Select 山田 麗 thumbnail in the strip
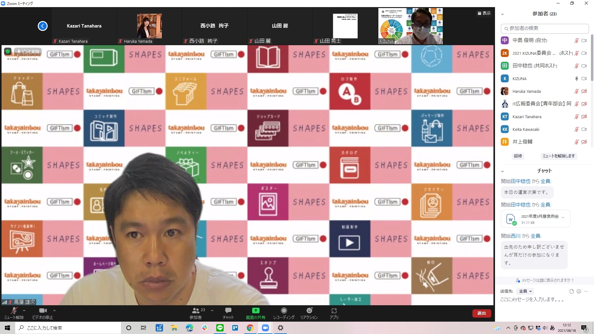 (x=280, y=26)
